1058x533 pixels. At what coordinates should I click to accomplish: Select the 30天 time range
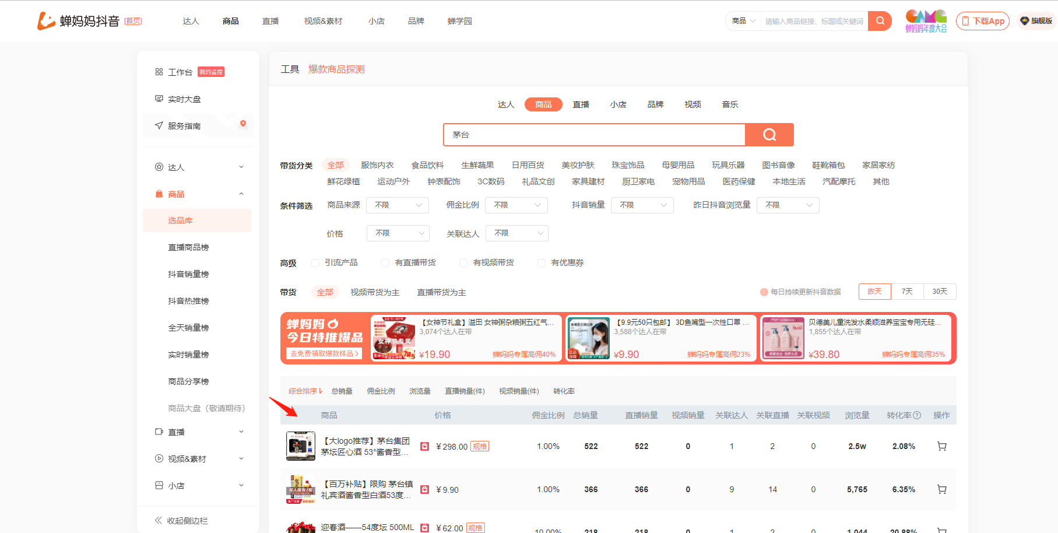(x=940, y=292)
